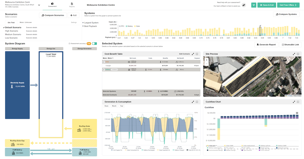Open the Assessment pie chart tab
The width and height of the screenshot is (304, 159).
[x=52, y=5]
